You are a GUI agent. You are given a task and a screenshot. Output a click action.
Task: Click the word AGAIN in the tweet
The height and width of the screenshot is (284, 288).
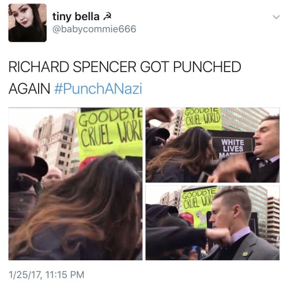29,89
